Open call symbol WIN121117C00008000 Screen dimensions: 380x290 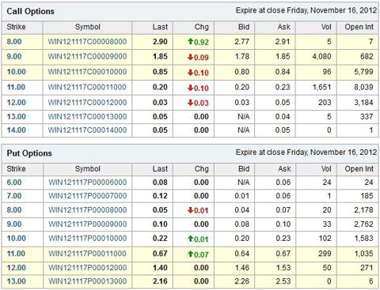87,42
